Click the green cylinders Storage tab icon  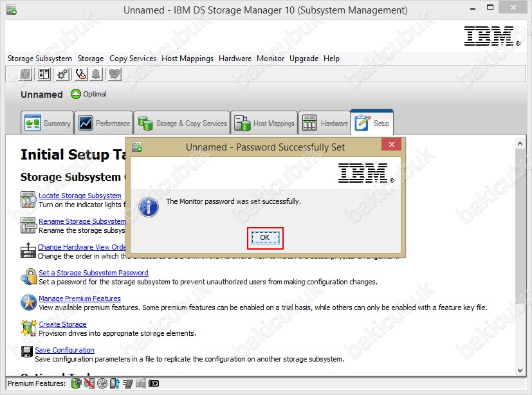(x=145, y=123)
